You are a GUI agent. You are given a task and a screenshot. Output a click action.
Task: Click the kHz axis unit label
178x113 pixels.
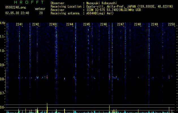3,23
